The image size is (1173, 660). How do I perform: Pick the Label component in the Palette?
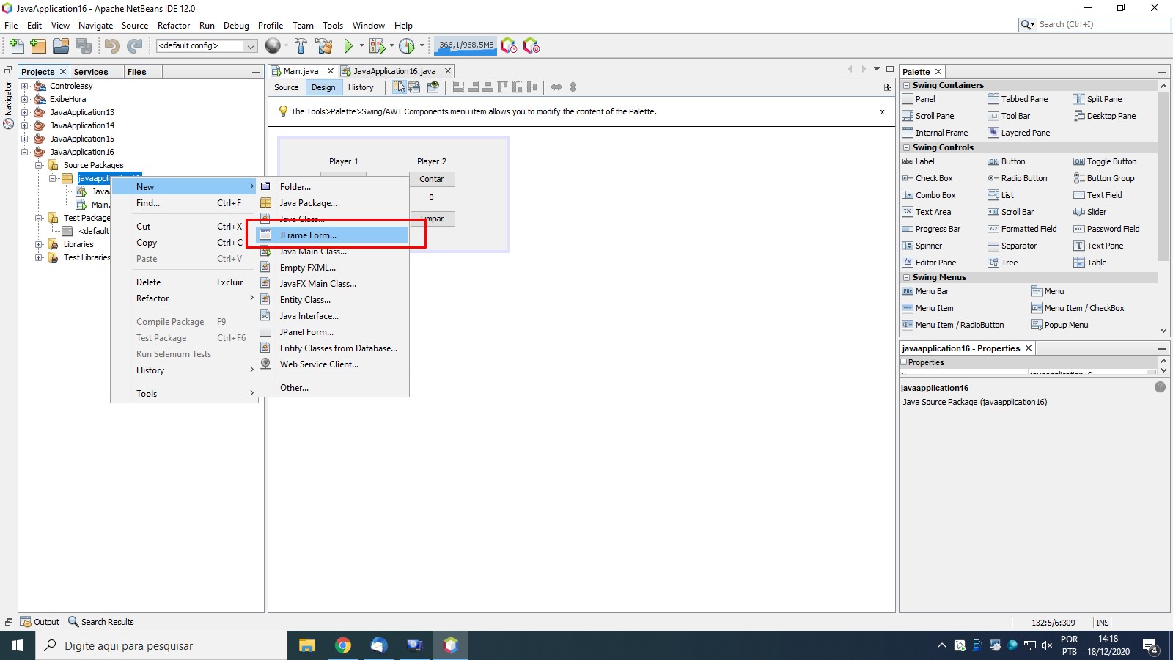pos(919,161)
